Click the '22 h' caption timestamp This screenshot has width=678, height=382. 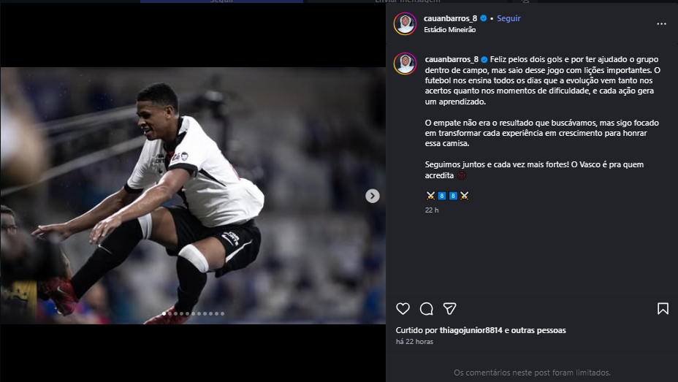click(432, 210)
